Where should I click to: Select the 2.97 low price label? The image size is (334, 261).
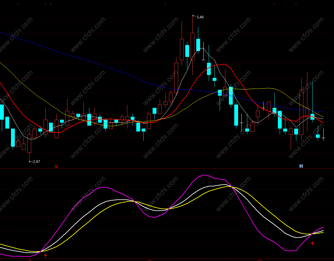coord(37,161)
